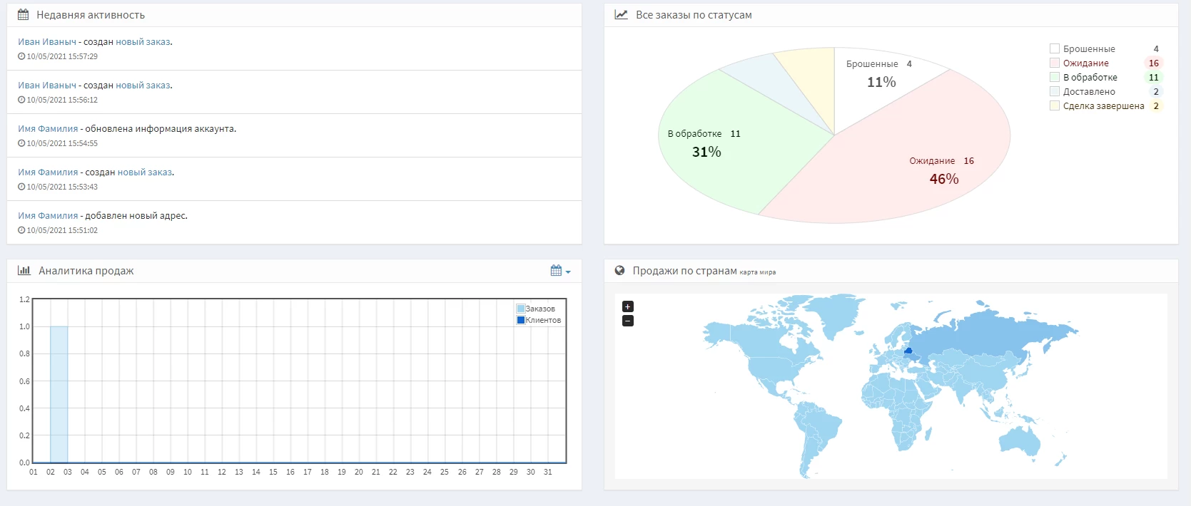Click the line chart icon beside Все заказы по статусам
Viewport: 1191px width, 506px height.
[621, 14]
